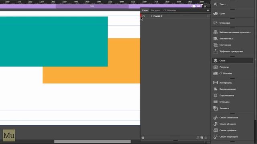The height and width of the screenshot is (144, 257).
Task: Open the Библиотека мини-приложений widgets panel
Action: pos(233,32)
